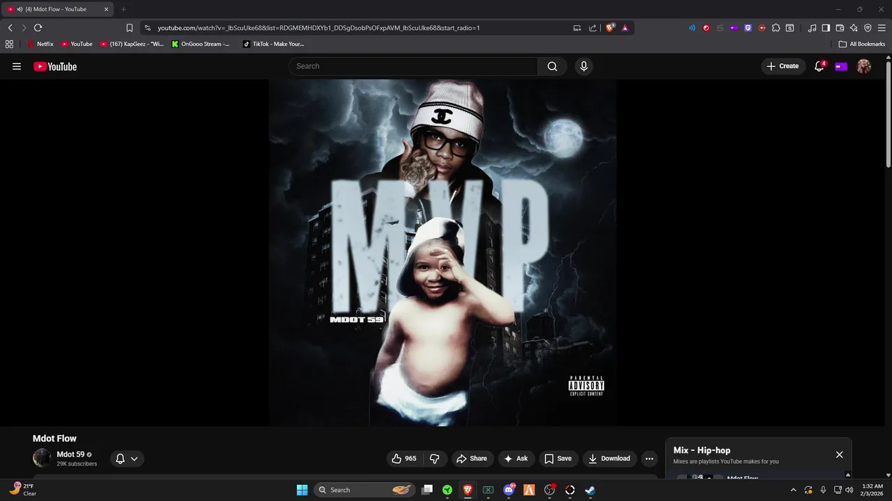Image resolution: width=892 pixels, height=501 pixels.
Task: Open the browser main hamburger menu
Action: tap(882, 28)
